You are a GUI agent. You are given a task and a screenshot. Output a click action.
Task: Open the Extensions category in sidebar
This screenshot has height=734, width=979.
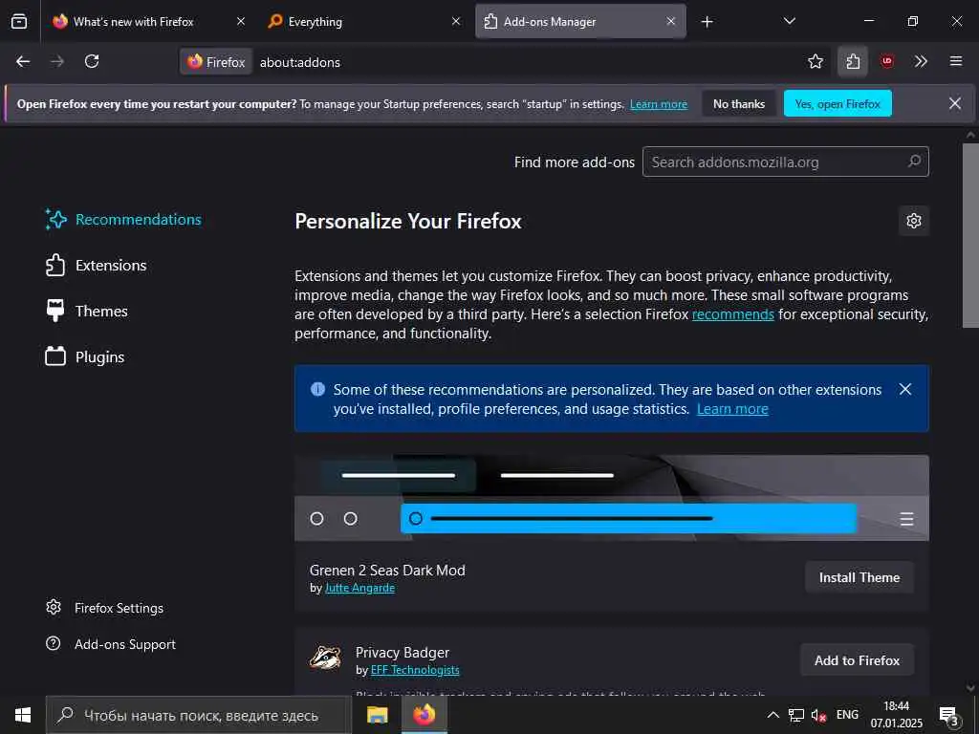point(97,266)
